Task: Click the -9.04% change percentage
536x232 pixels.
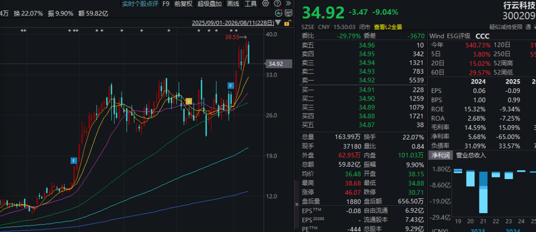Action: [x=385, y=12]
